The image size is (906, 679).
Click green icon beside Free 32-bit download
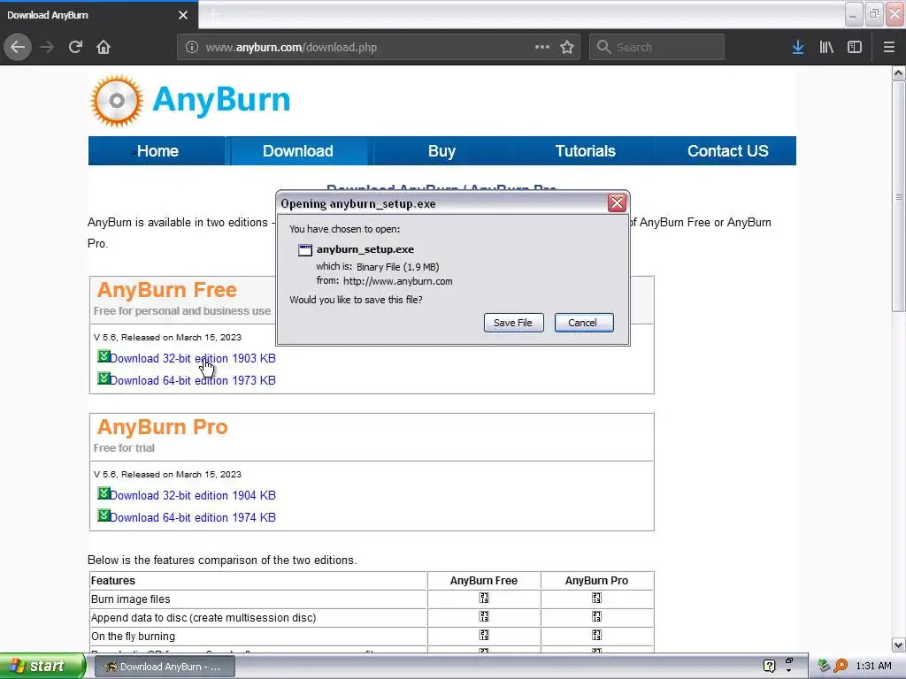(104, 356)
